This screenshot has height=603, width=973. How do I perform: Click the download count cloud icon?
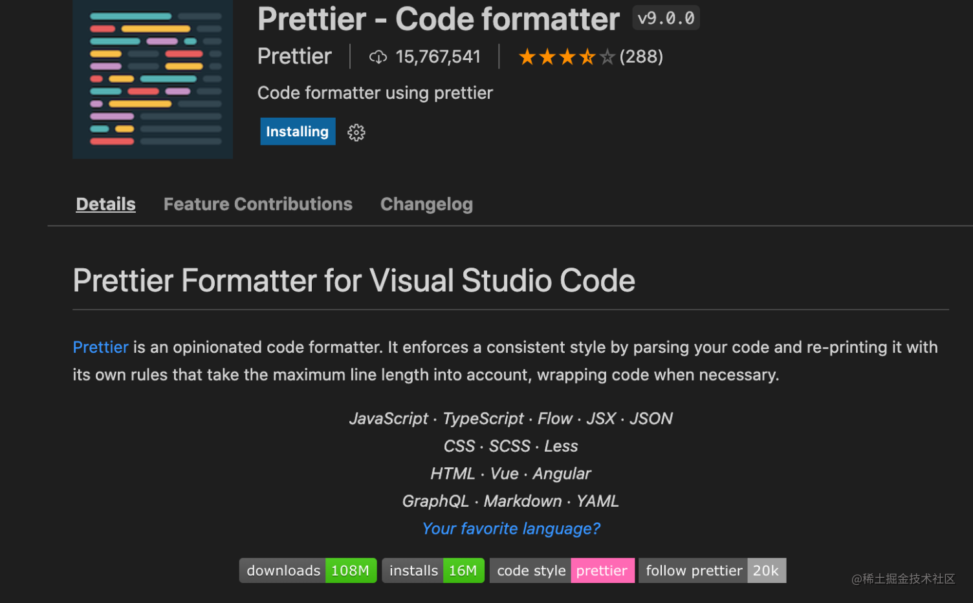[x=378, y=56]
